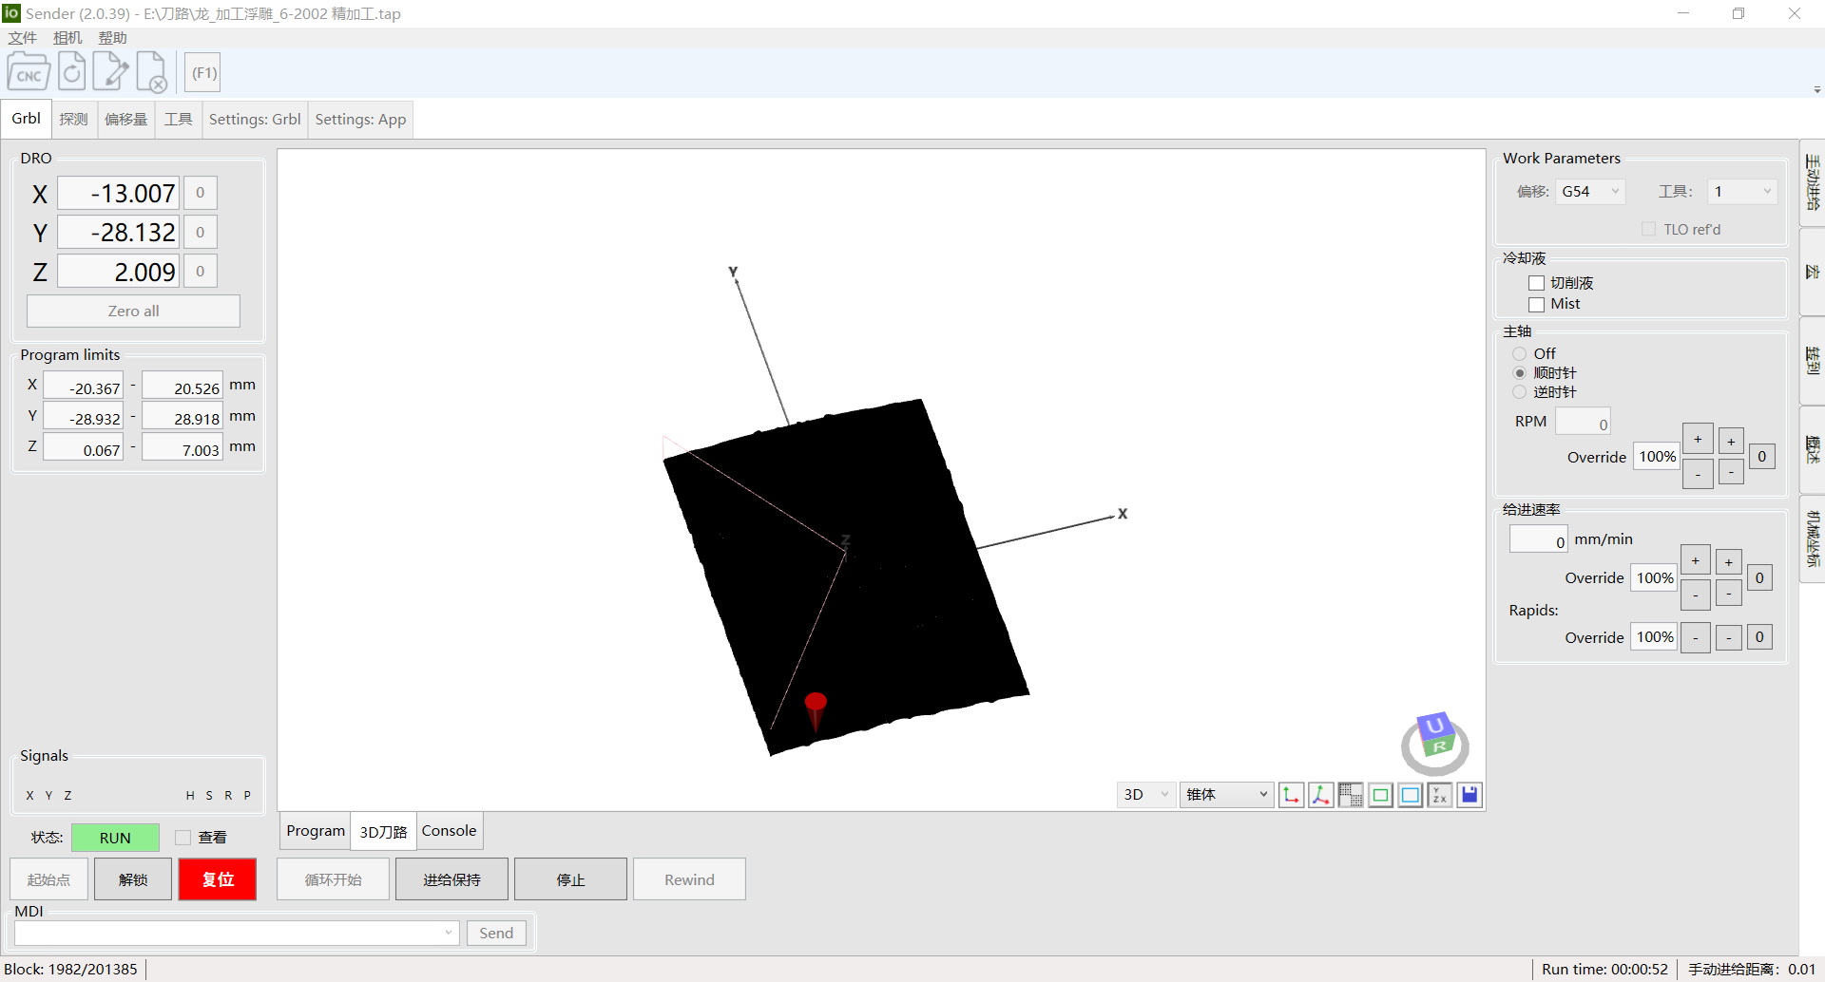
Task: Open the 工具 tool number dropdown
Action: 1741,192
